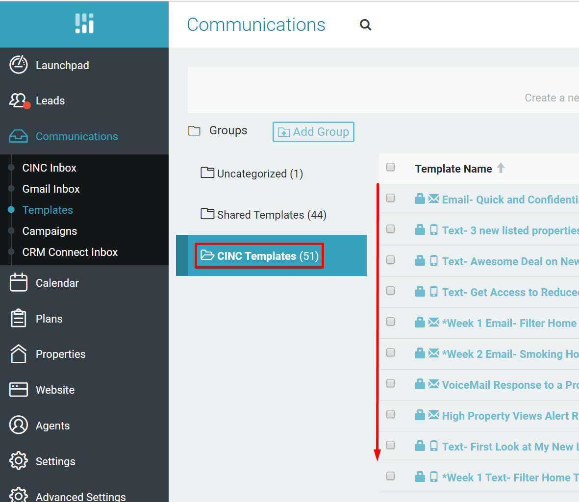Screen dimensions: 579x502
Task: Open the Communications search magnifier icon
Action: coord(365,25)
